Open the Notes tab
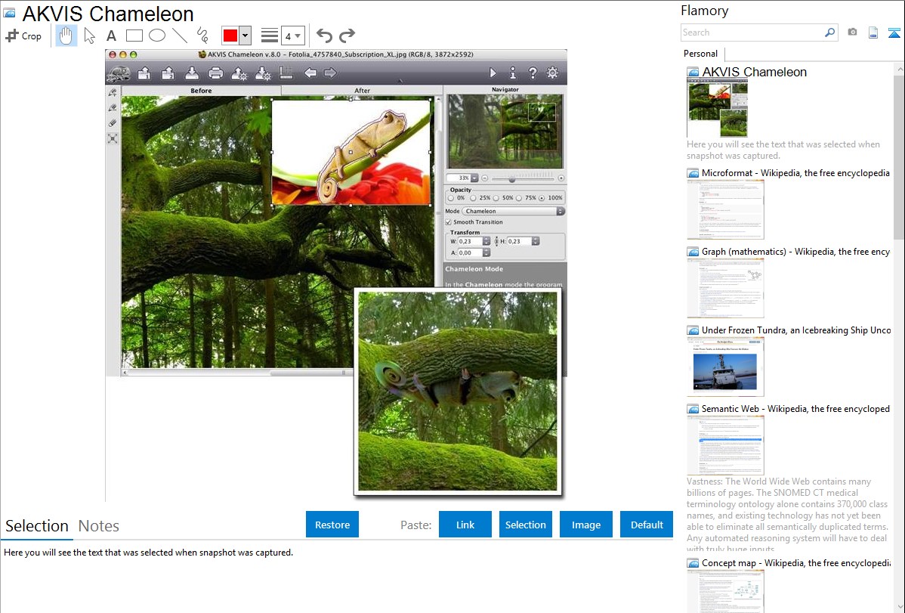Image resolution: width=905 pixels, height=613 pixels. [99, 526]
